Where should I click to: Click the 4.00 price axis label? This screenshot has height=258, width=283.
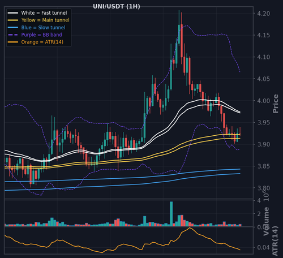click(x=264, y=101)
